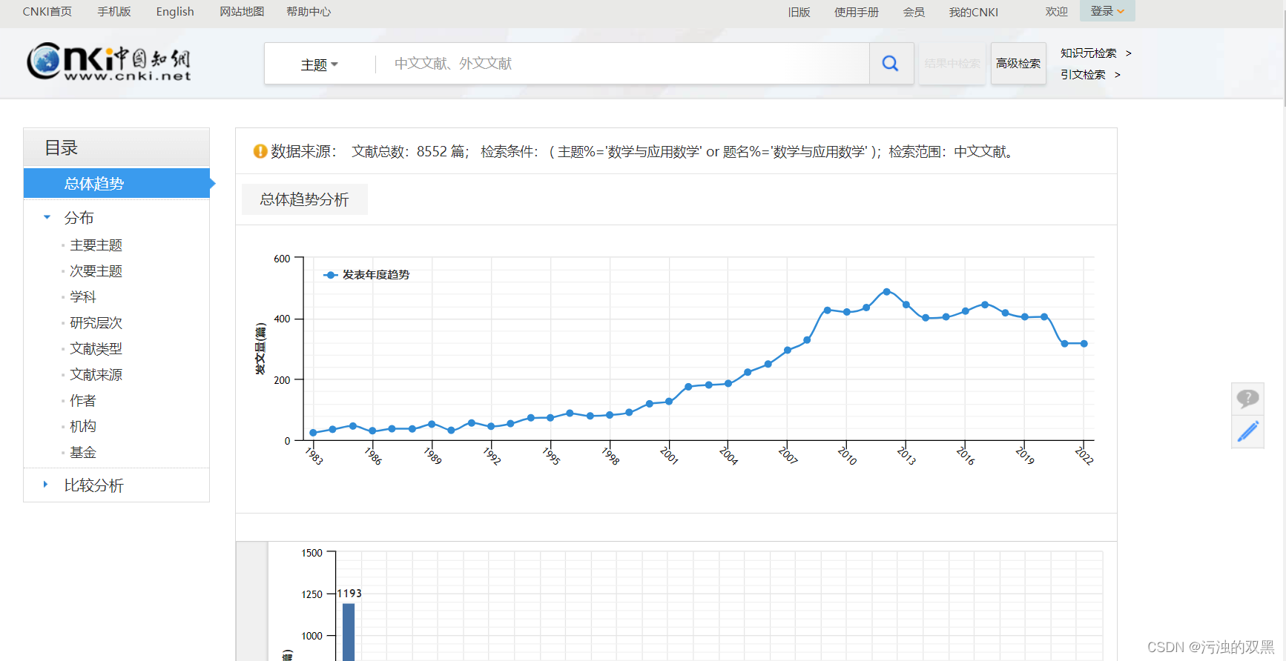Open the 网站地图 link
Viewport: 1286px width, 661px height.
pyautogui.click(x=242, y=12)
